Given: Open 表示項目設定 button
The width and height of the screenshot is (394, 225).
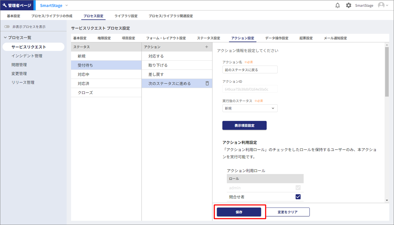Looking at the screenshot, I should (244, 125).
